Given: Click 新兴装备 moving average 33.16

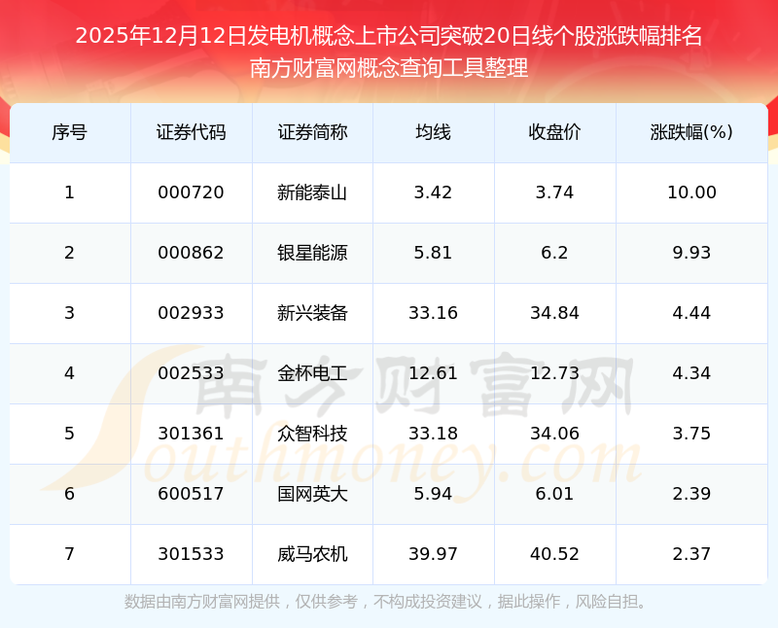Looking at the screenshot, I should click(433, 313).
